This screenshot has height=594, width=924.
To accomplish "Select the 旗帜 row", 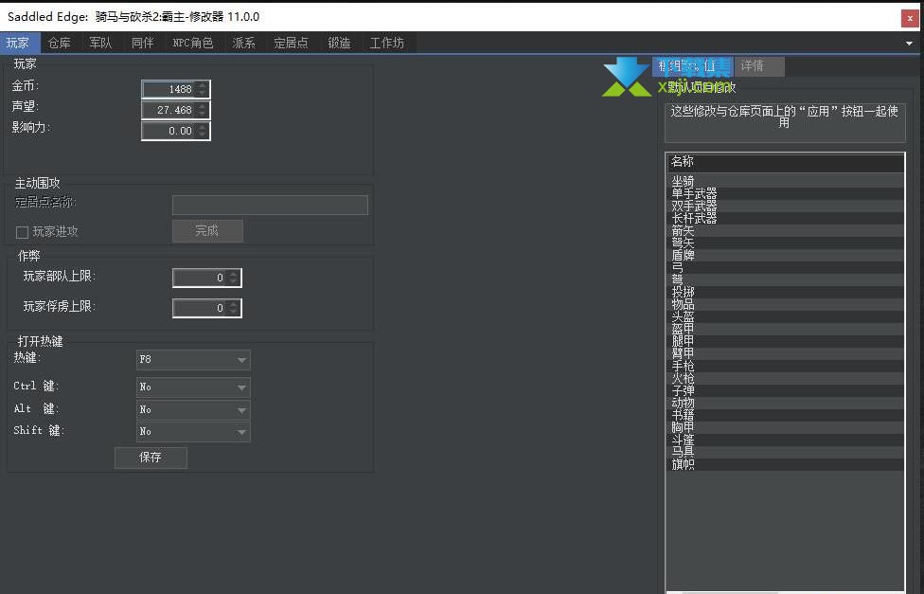I will [x=786, y=464].
